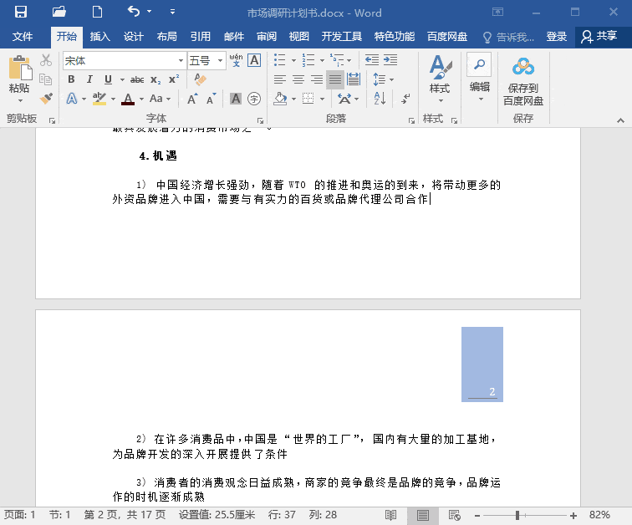Collapse the ribbon with the up arrow
632x525 pixels.
tap(620, 120)
